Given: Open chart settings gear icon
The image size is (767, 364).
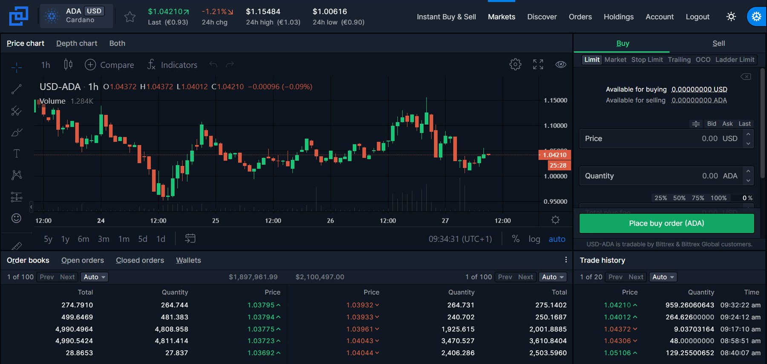Looking at the screenshot, I should click(x=515, y=64).
